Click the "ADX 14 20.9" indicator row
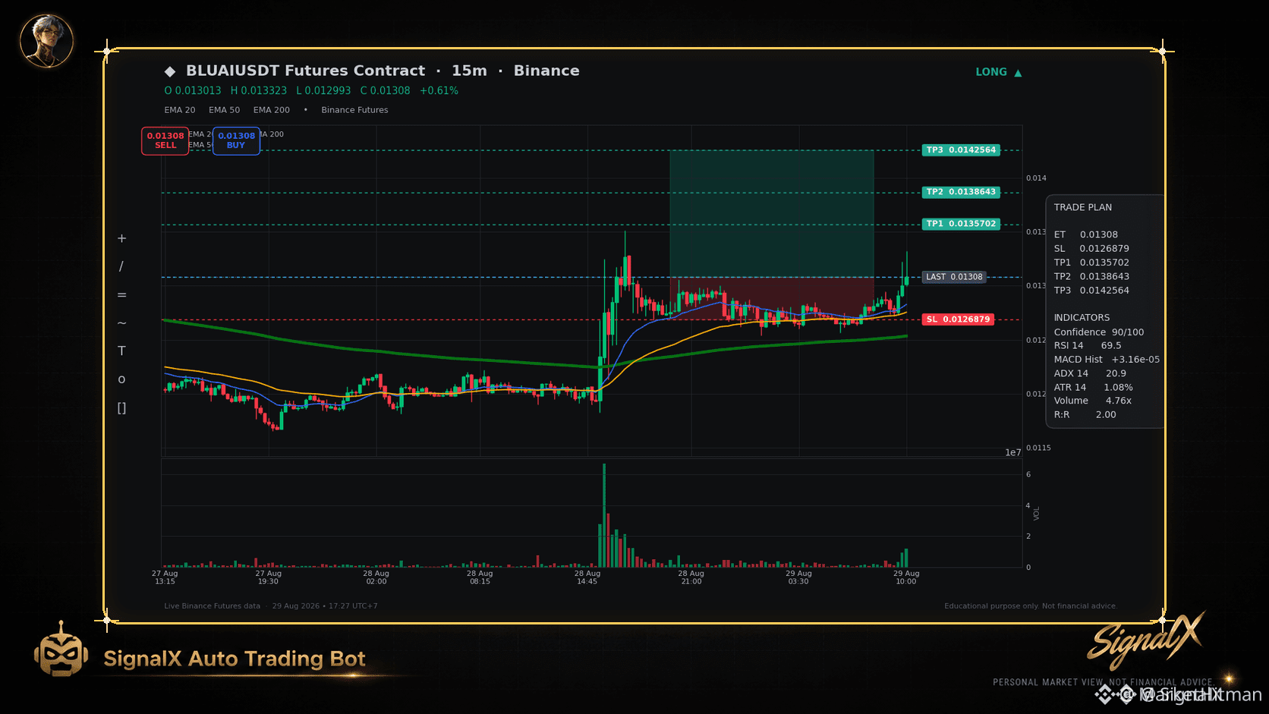 pos(1090,373)
